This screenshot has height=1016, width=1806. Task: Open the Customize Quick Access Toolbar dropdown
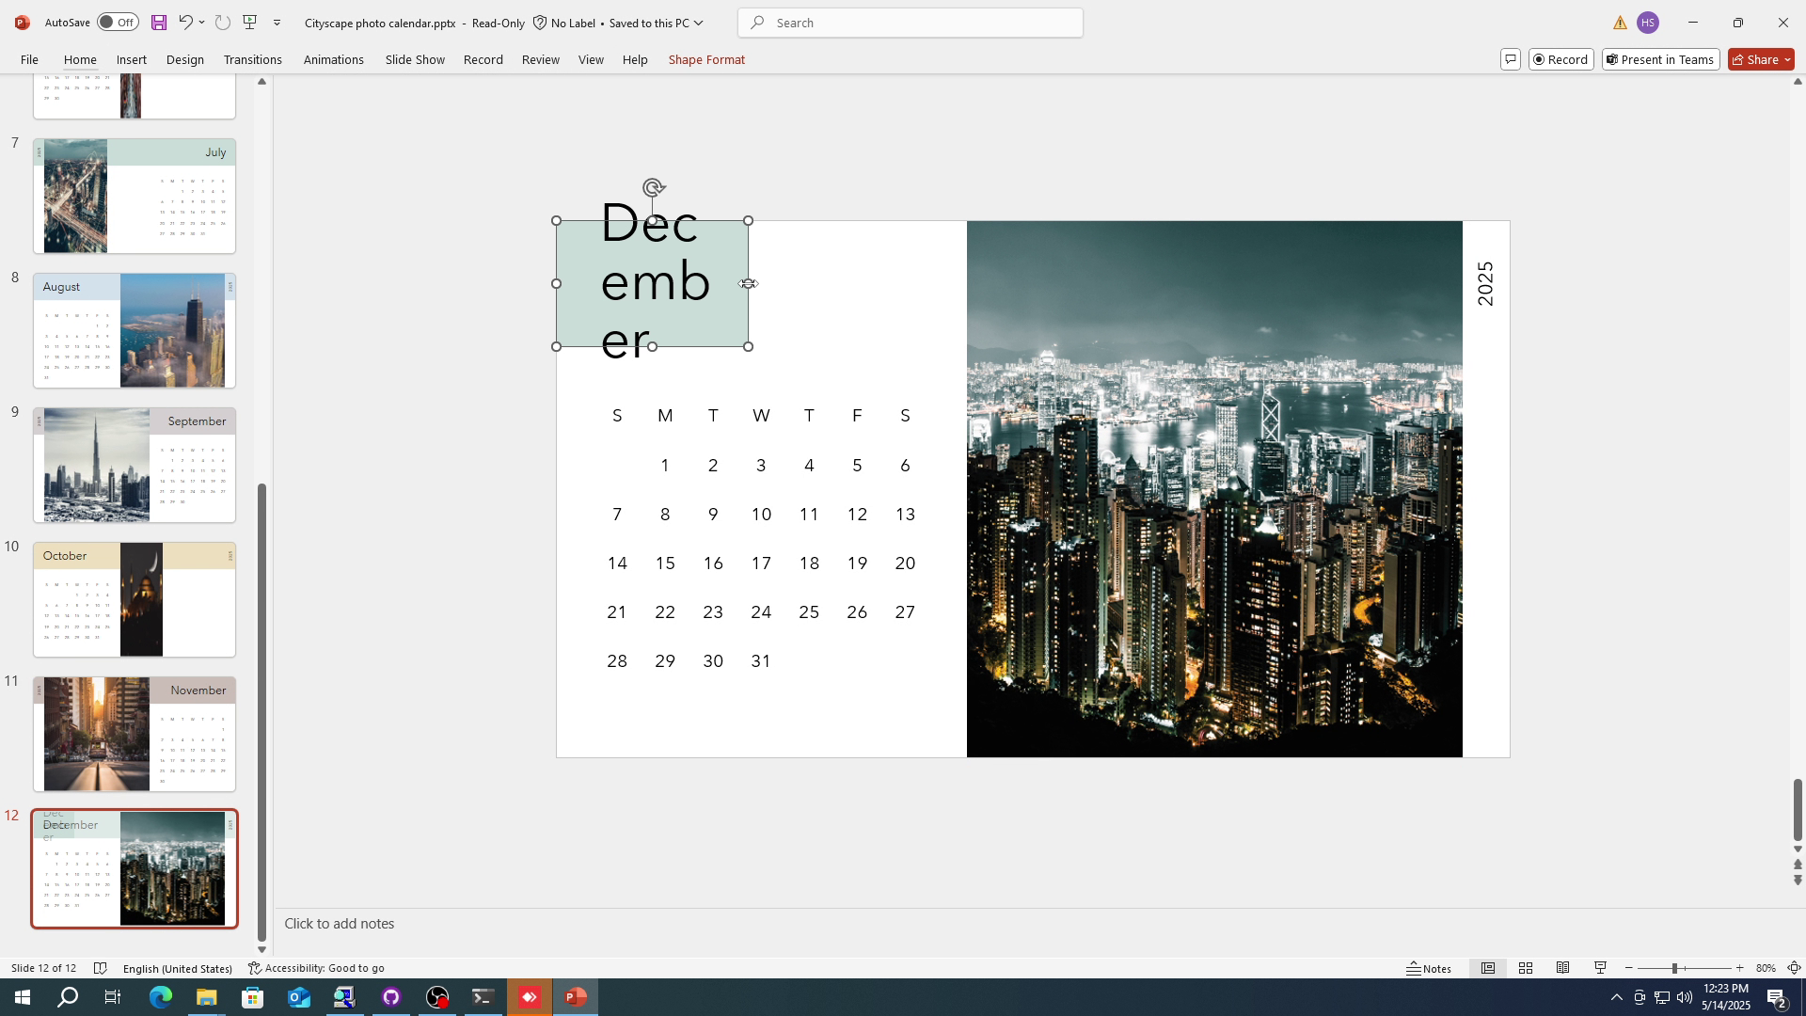pos(277,22)
